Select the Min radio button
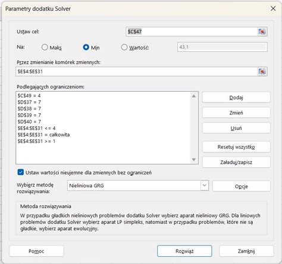The height and width of the screenshot is (264, 282). (x=86, y=47)
